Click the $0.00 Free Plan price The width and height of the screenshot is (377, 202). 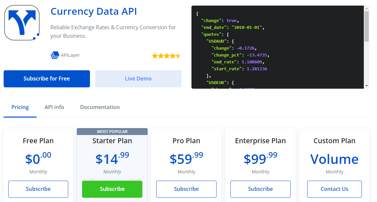[x=38, y=158]
